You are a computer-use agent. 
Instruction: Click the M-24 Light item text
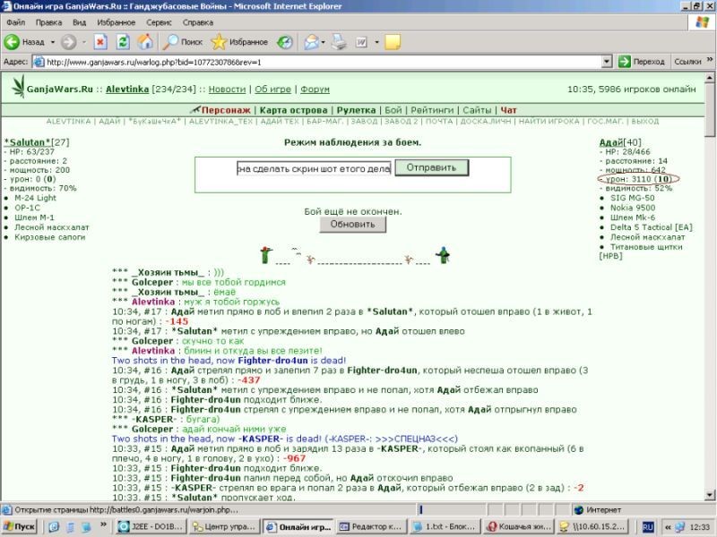coord(35,198)
